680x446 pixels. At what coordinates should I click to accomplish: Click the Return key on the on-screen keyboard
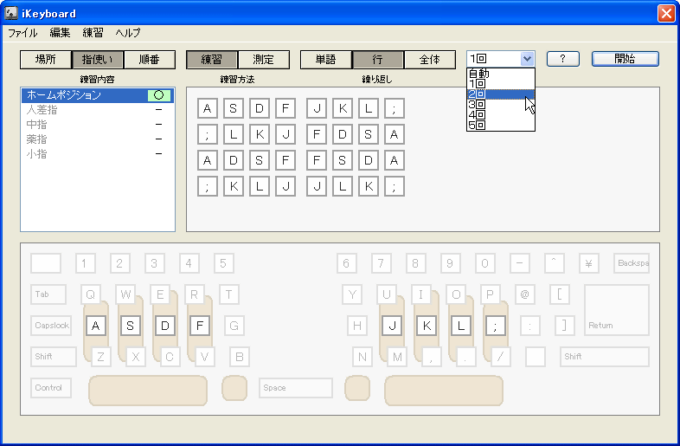coord(617,310)
